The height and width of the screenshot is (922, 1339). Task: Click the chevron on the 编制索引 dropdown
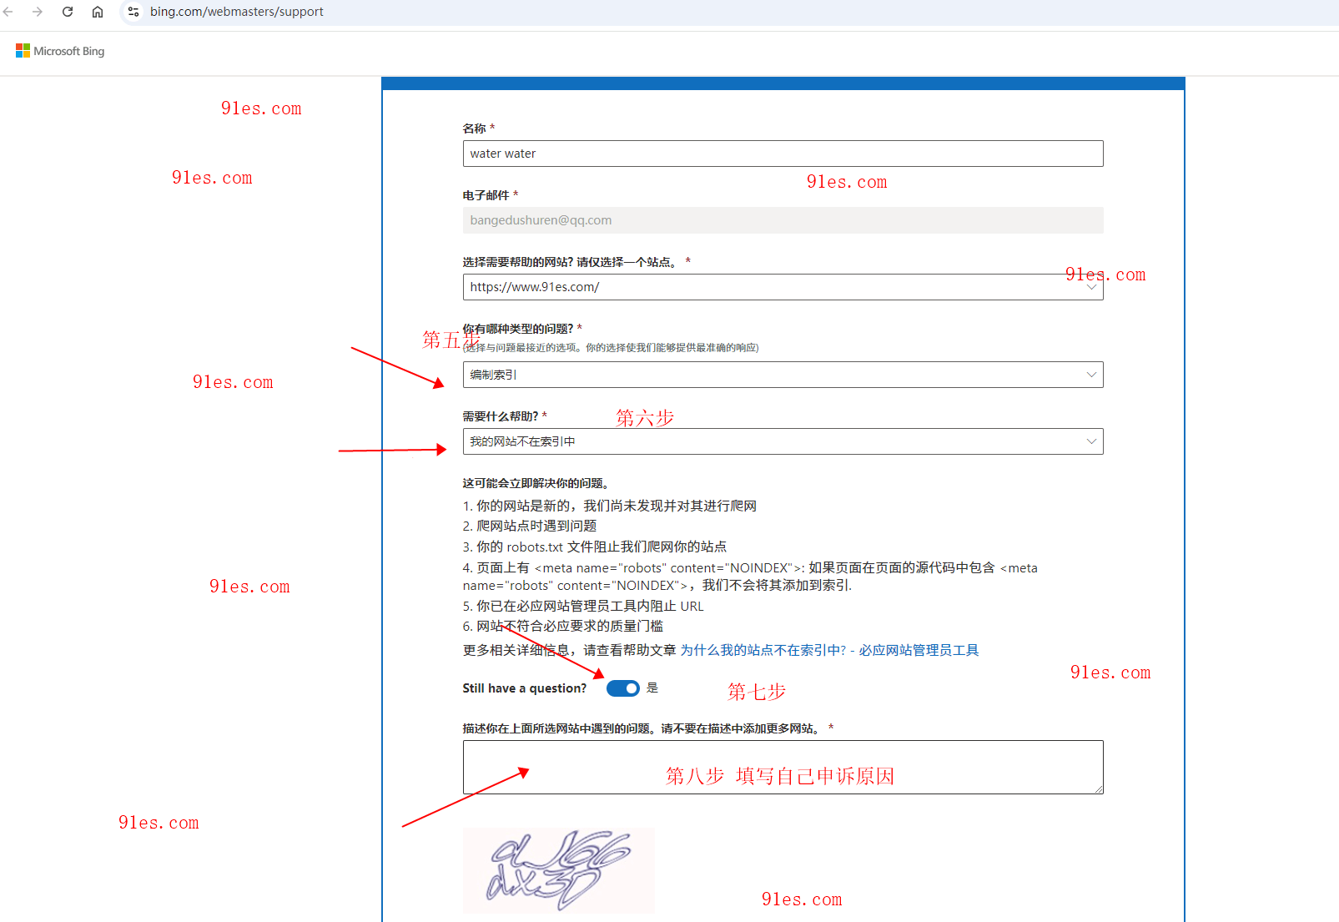coord(1091,374)
